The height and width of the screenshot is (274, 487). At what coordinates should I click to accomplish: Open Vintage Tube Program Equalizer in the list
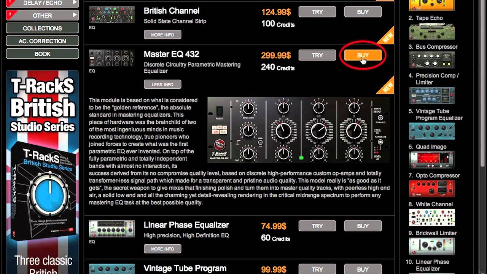tap(439, 115)
